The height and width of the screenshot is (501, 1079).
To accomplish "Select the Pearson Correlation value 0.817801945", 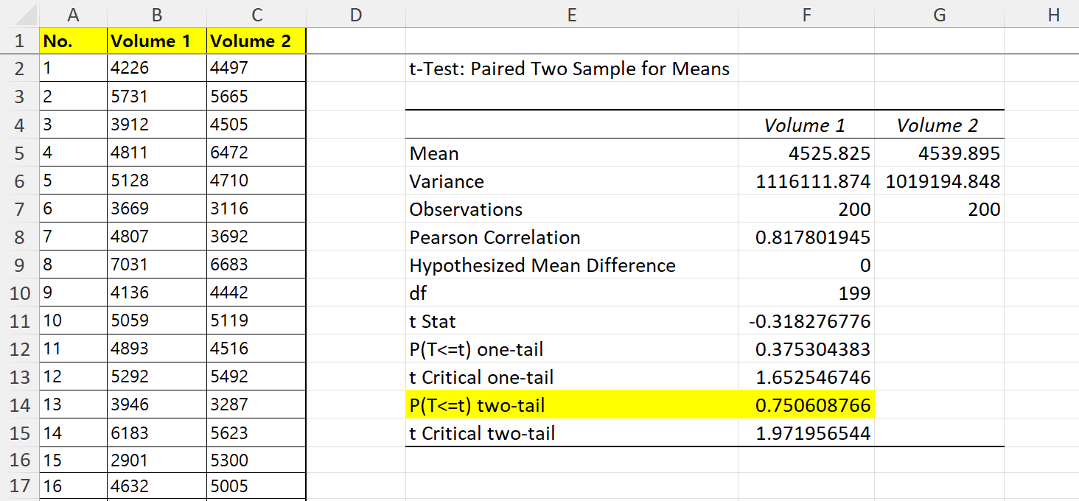I will click(x=806, y=237).
